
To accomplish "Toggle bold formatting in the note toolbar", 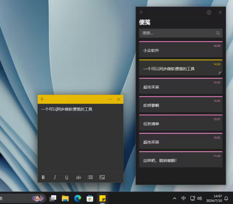I will click(x=43, y=177).
